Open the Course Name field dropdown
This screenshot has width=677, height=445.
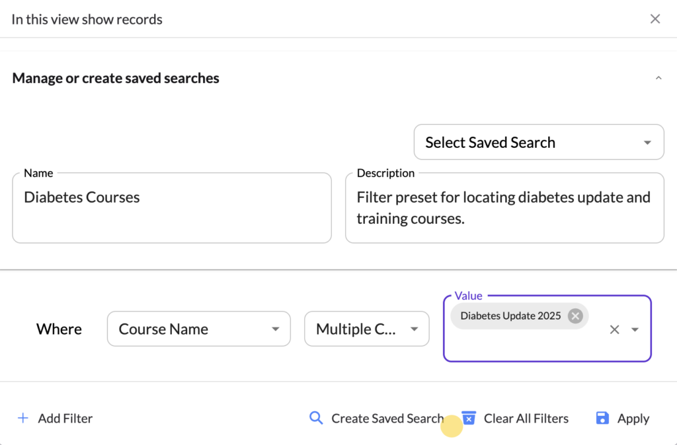[198, 329]
